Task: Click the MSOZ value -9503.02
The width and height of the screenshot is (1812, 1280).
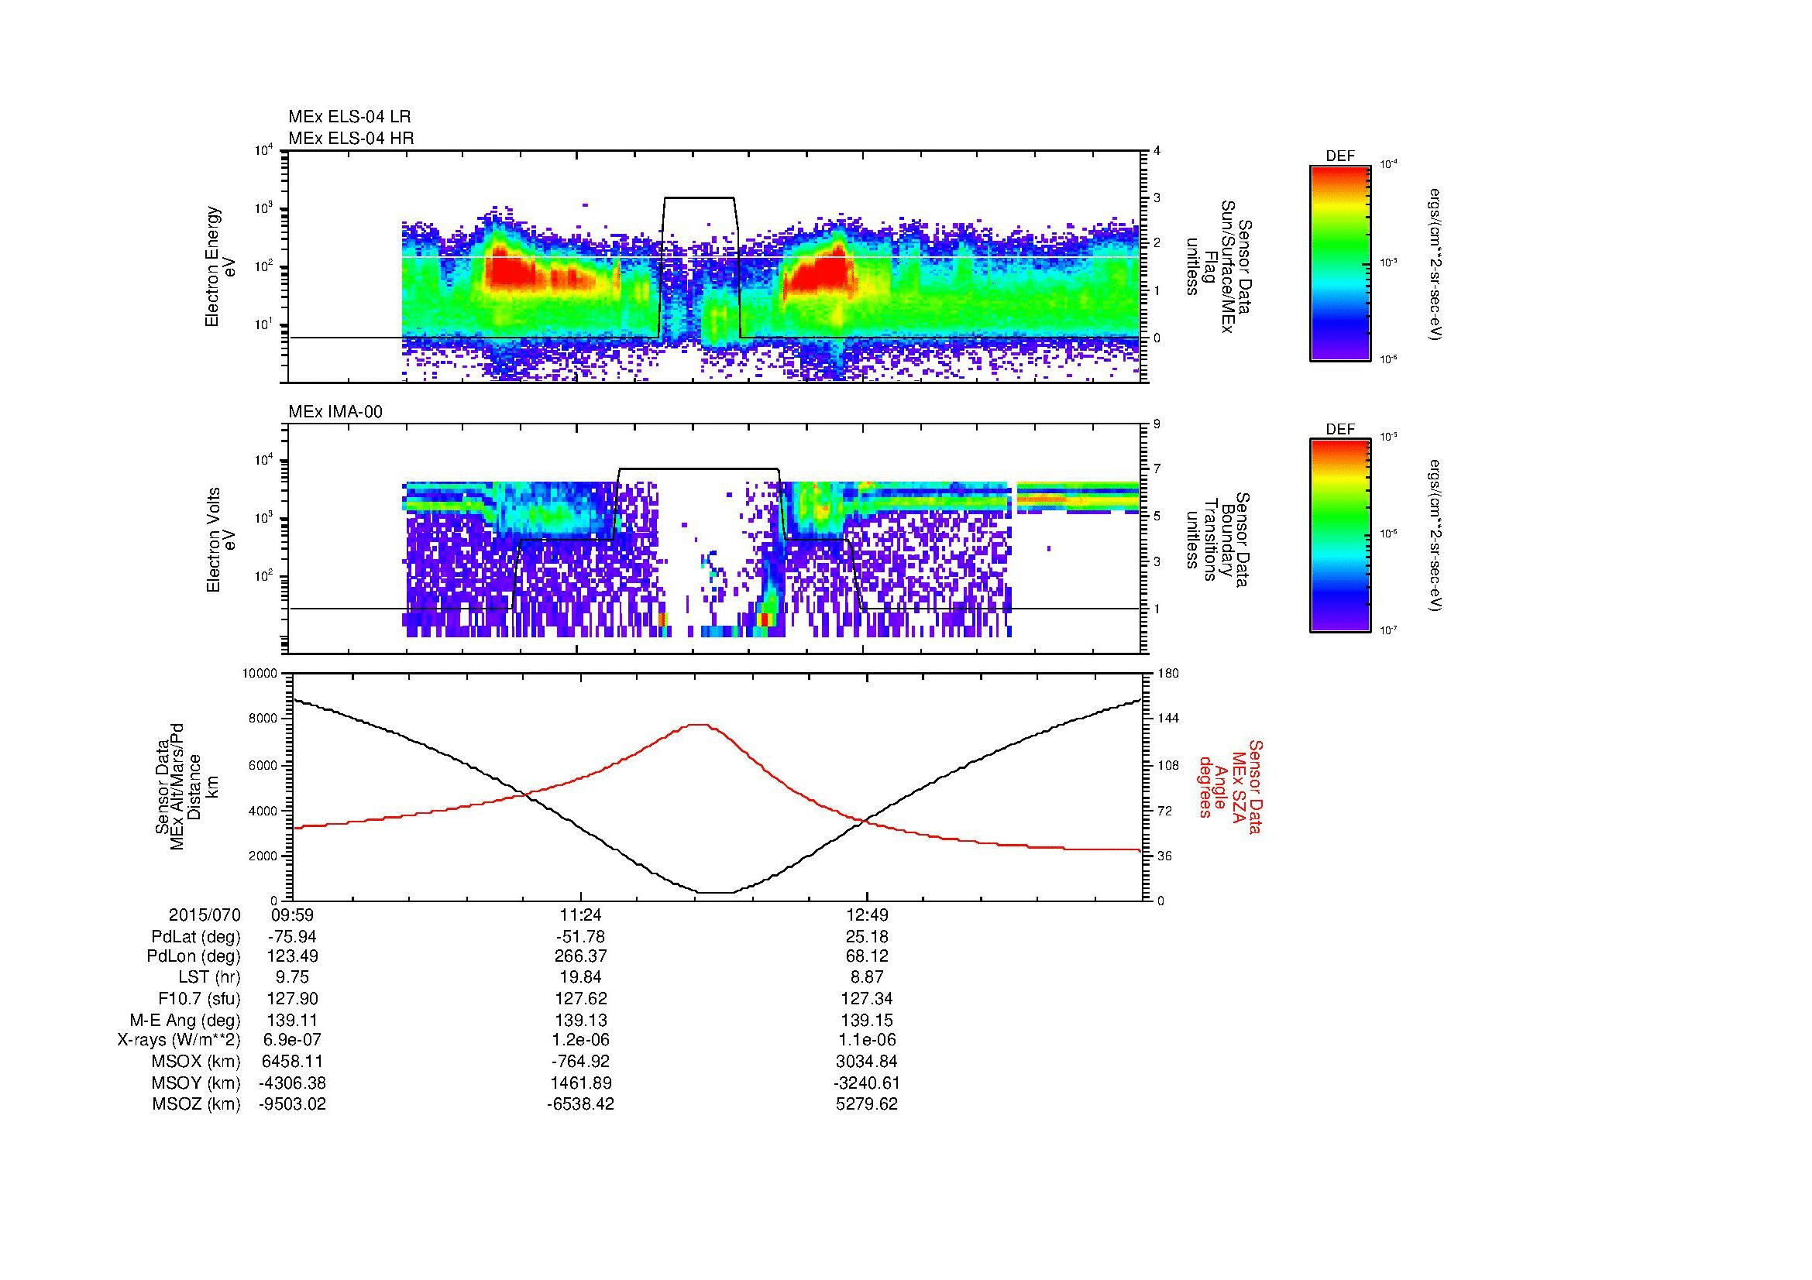Action: (292, 1104)
